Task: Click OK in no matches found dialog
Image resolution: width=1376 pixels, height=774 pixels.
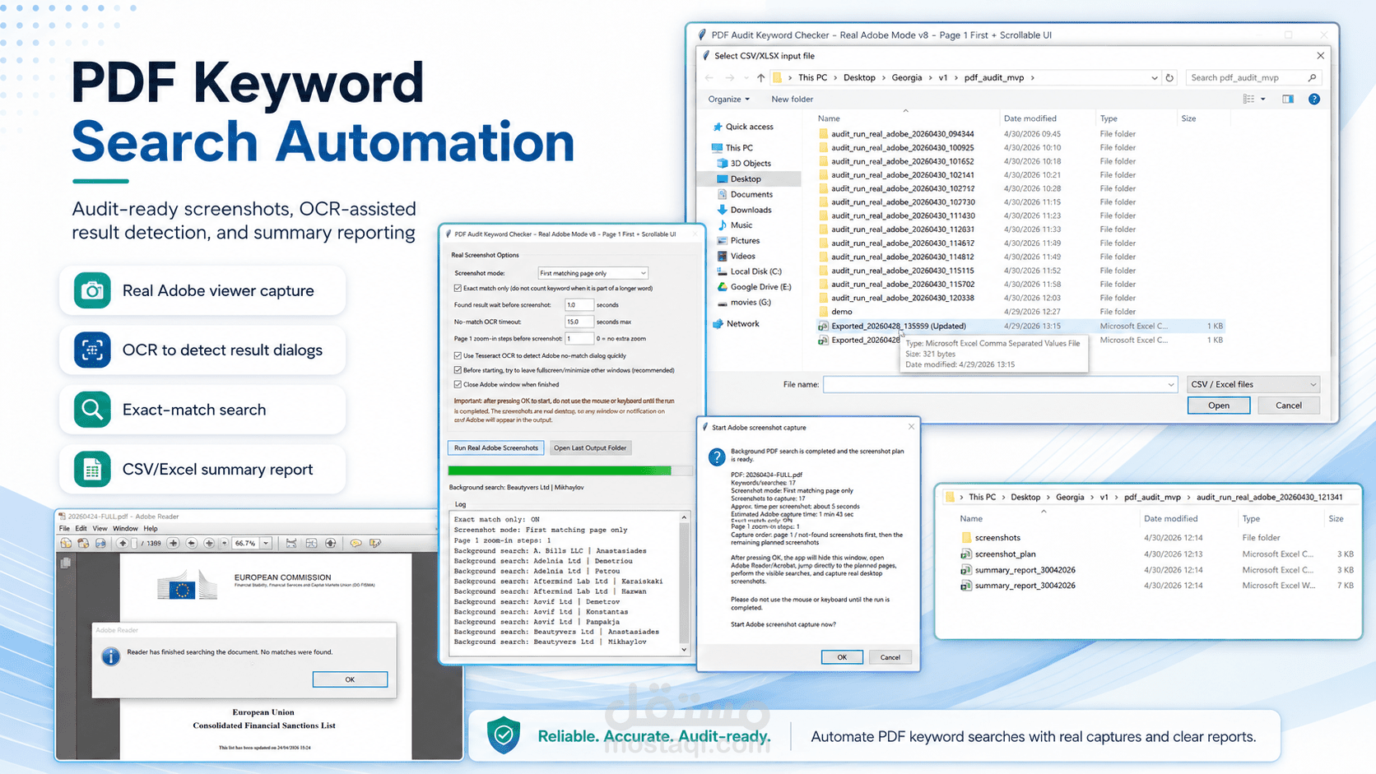Action: pyautogui.click(x=350, y=679)
